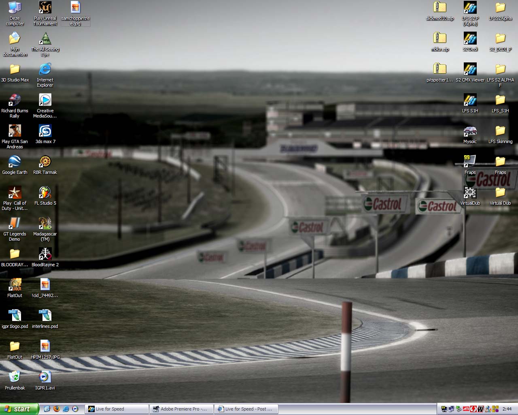Select the Mijn documenten folder icon

tap(15, 44)
